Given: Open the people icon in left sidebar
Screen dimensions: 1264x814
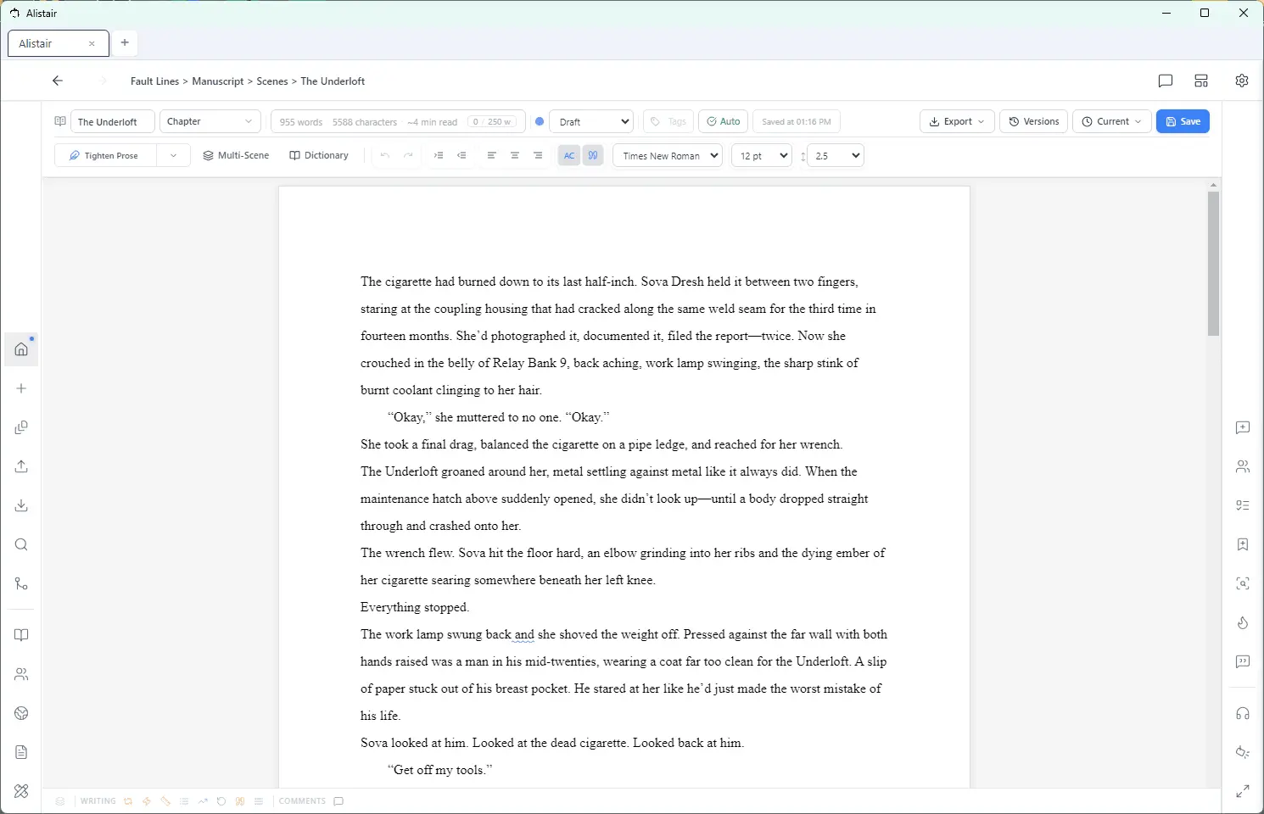Looking at the screenshot, I should tap(21, 674).
